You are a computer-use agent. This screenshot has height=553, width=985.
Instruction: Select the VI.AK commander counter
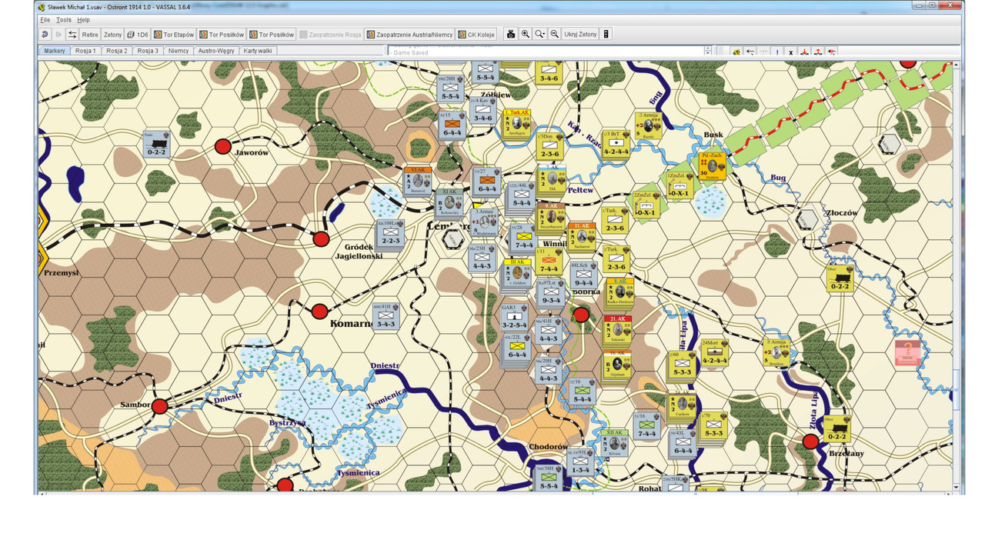click(x=418, y=180)
